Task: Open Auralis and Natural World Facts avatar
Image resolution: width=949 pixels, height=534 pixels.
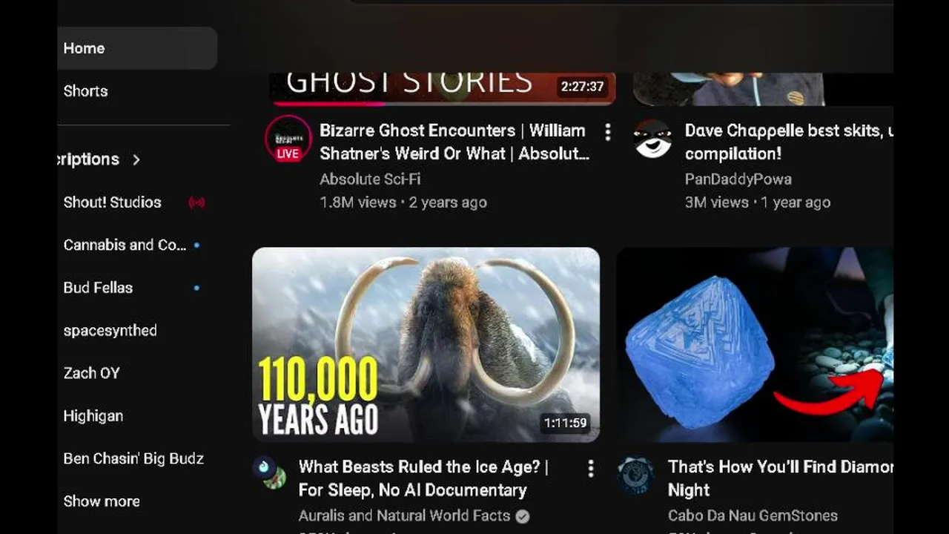Action: coord(269,472)
